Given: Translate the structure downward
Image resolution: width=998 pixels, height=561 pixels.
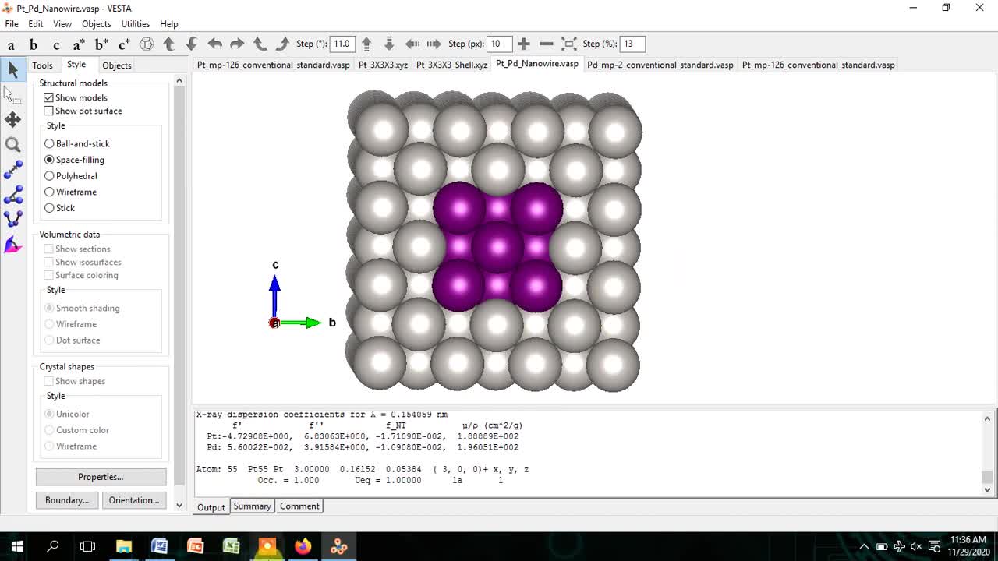Looking at the screenshot, I should 389,44.
